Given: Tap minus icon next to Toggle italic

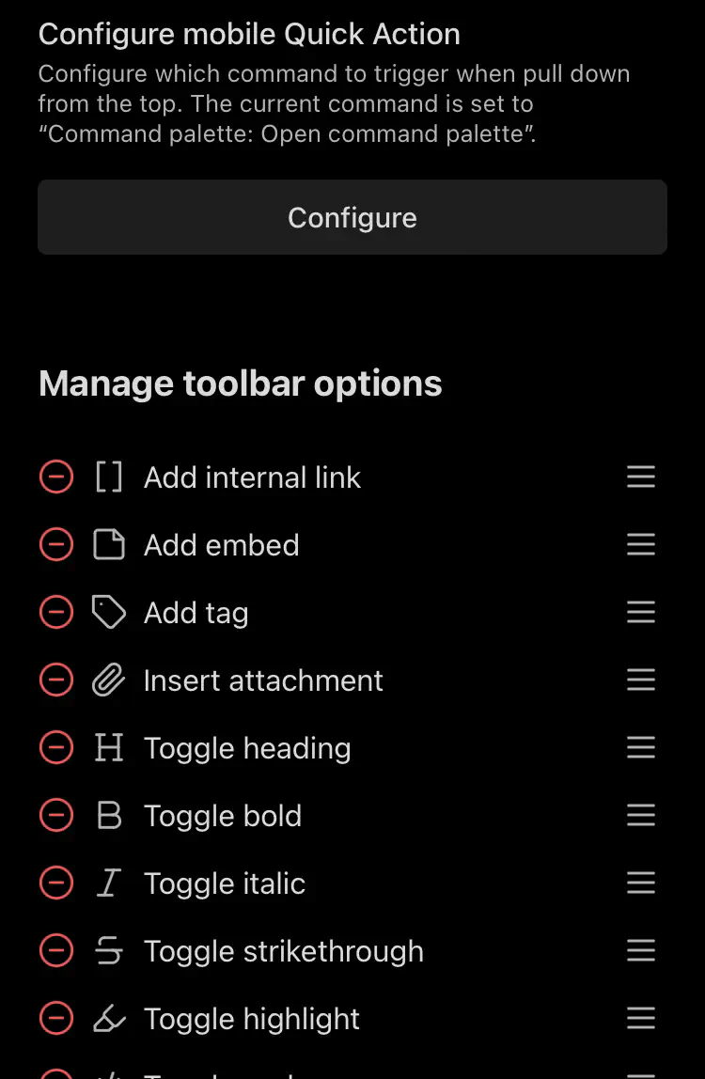Looking at the screenshot, I should coord(56,884).
